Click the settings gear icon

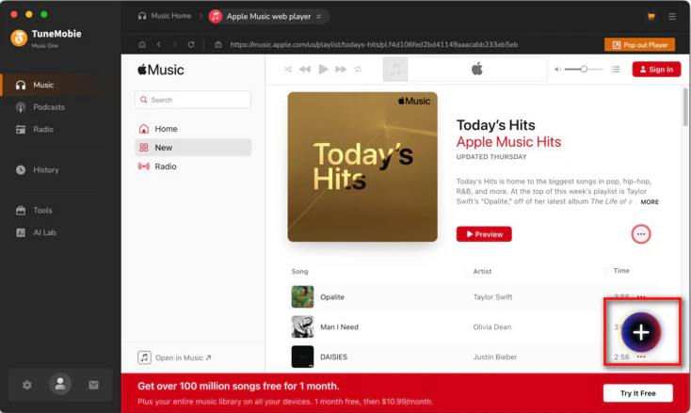(27, 386)
